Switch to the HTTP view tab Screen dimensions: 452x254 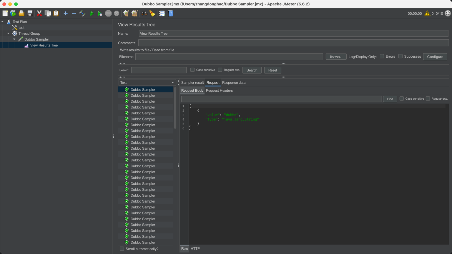point(195,249)
